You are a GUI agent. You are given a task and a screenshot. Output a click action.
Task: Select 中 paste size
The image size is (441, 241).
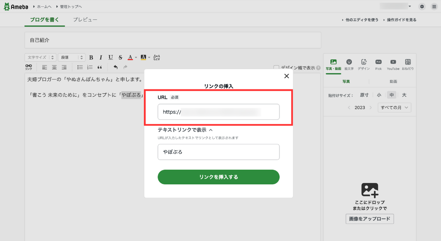click(x=392, y=95)
